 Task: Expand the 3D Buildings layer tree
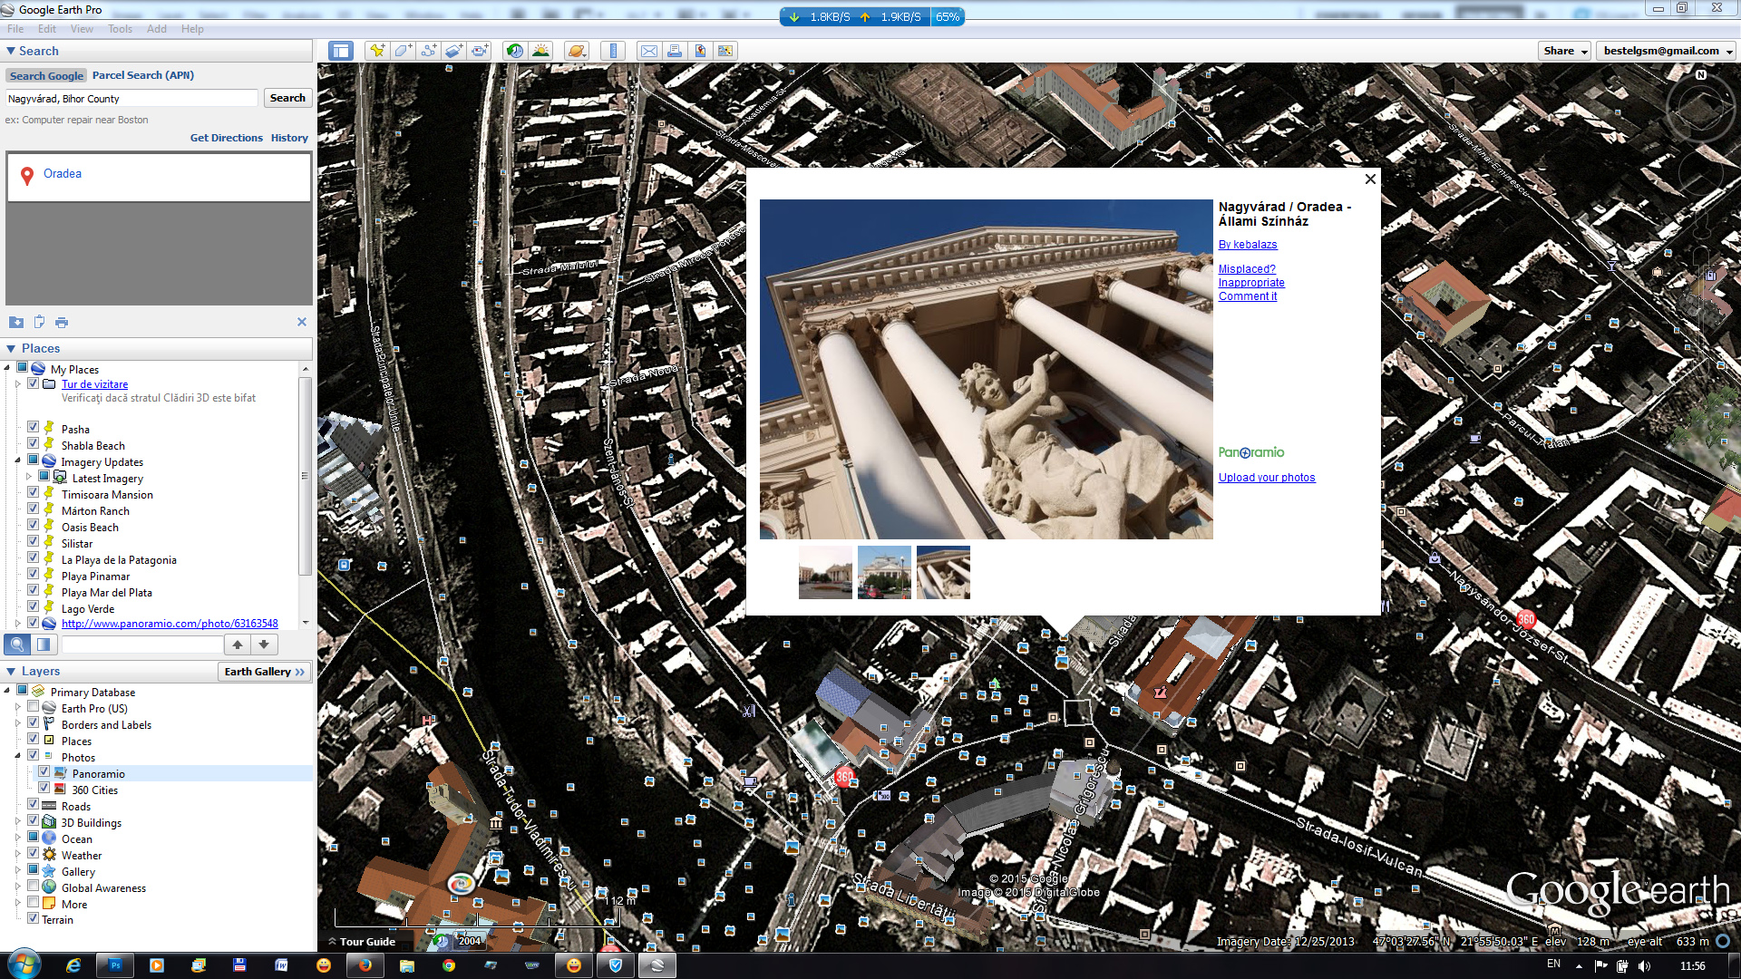coord(17,822)
